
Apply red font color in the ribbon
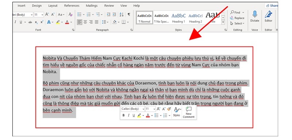(67, 22)
